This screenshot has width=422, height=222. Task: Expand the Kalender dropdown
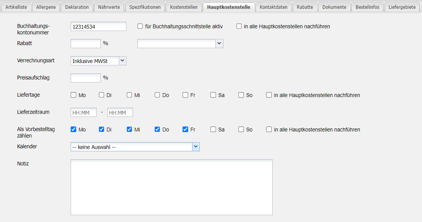point(196,147)
